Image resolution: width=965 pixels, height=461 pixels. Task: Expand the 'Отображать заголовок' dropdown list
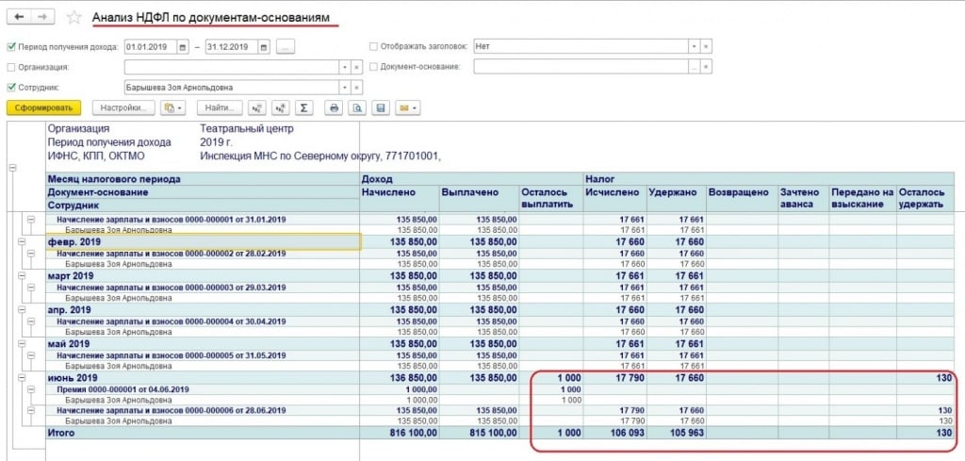point(695,46)
